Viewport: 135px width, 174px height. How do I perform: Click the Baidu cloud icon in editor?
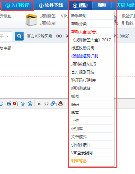click(54, 104)
